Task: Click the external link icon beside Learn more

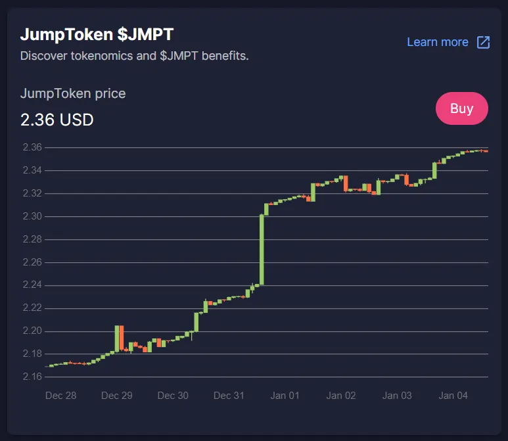Action: tap(483, 42)
